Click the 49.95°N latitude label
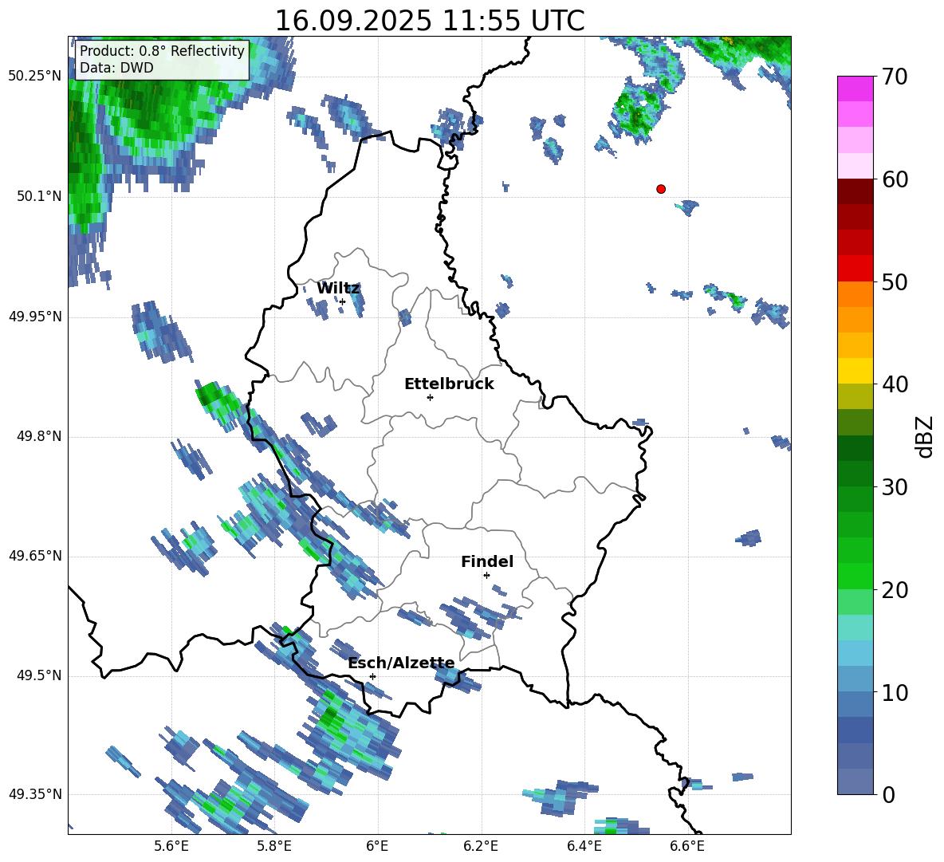The height and width of the screenshot is (862, 944). tap(35, 316)
